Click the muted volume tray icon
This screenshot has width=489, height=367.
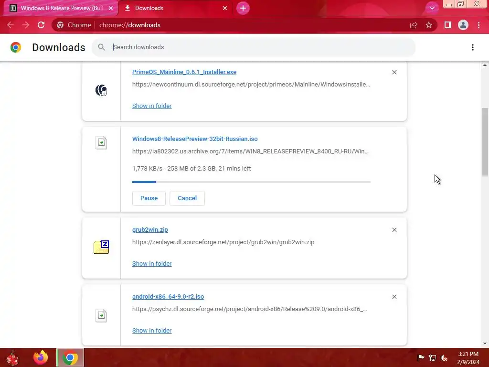444,357
